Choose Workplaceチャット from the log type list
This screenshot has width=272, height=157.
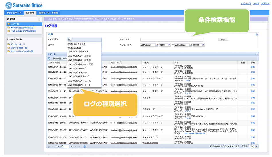point(84,44)
